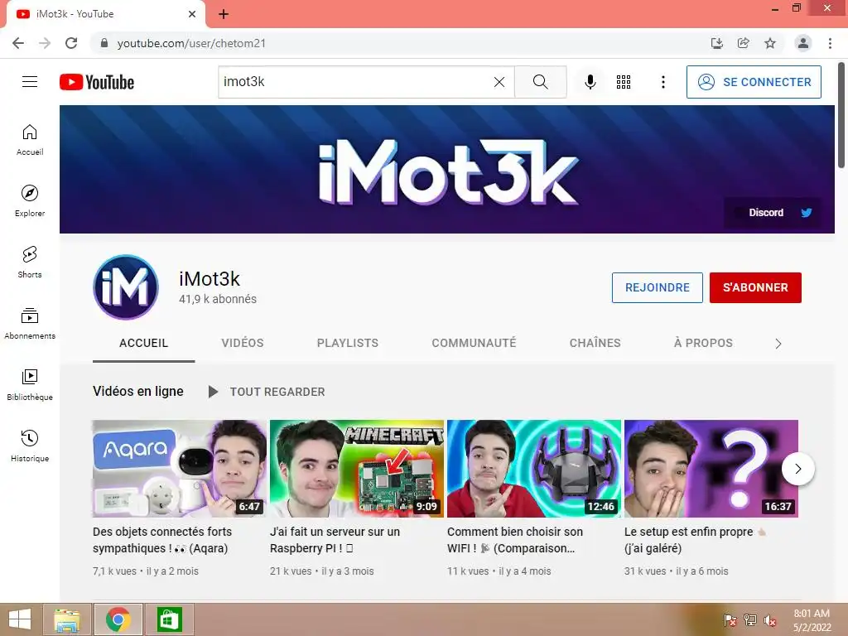View site info via the padlock icon
Image resolution: width=848 pixels, height=636 pixels.
pos(104,43)
